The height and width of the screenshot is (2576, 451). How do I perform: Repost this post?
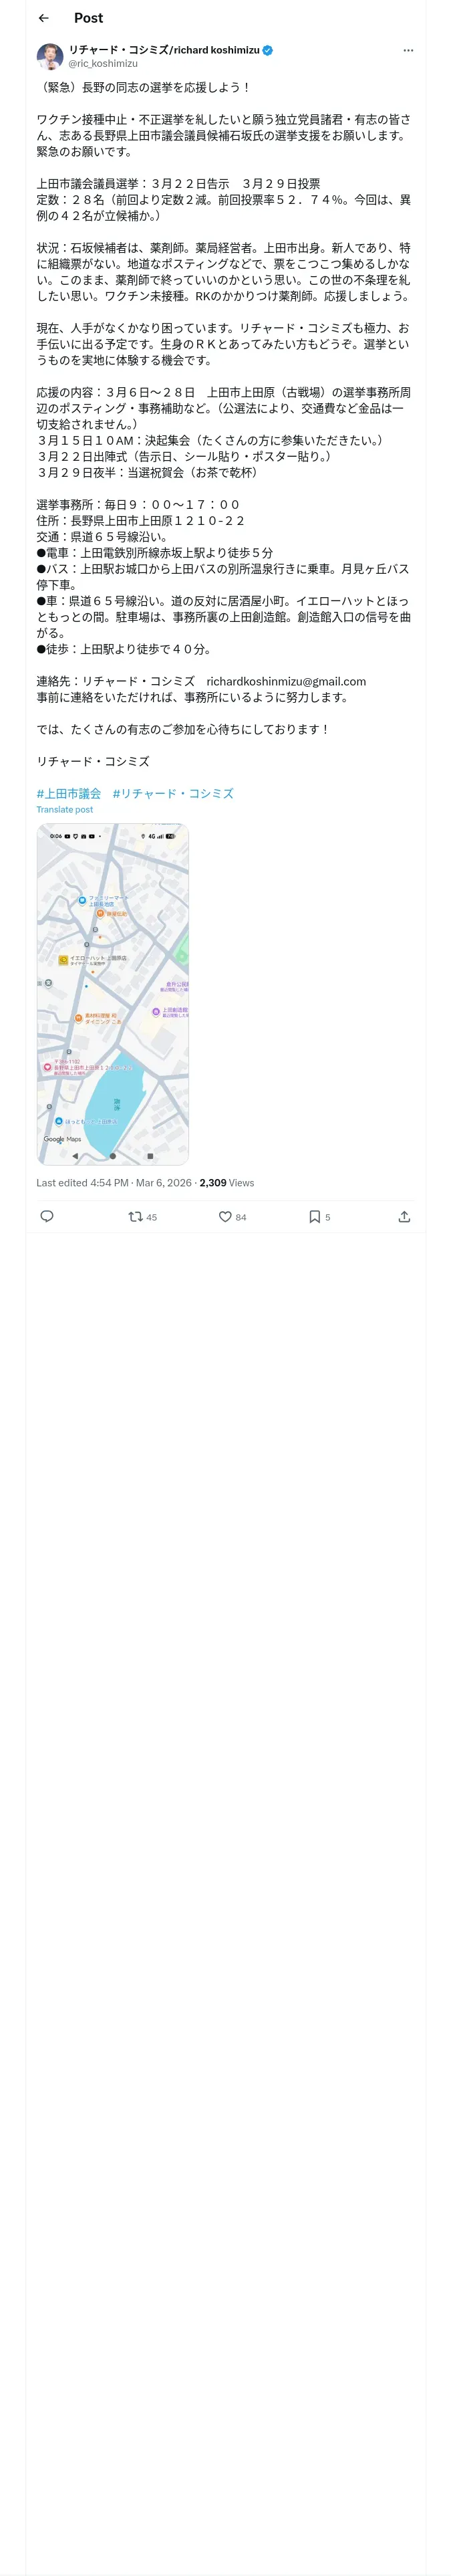point(135,1216)
